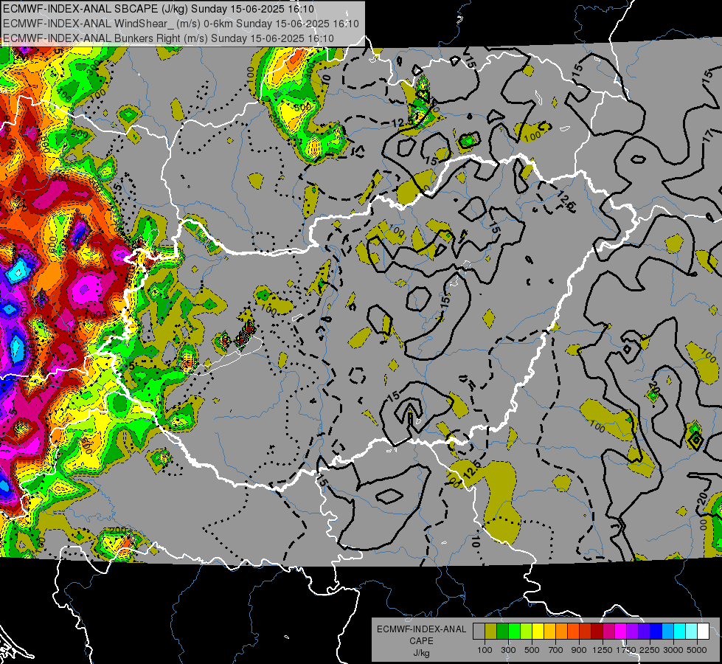Click the orange legend swatch after 700

561,632
